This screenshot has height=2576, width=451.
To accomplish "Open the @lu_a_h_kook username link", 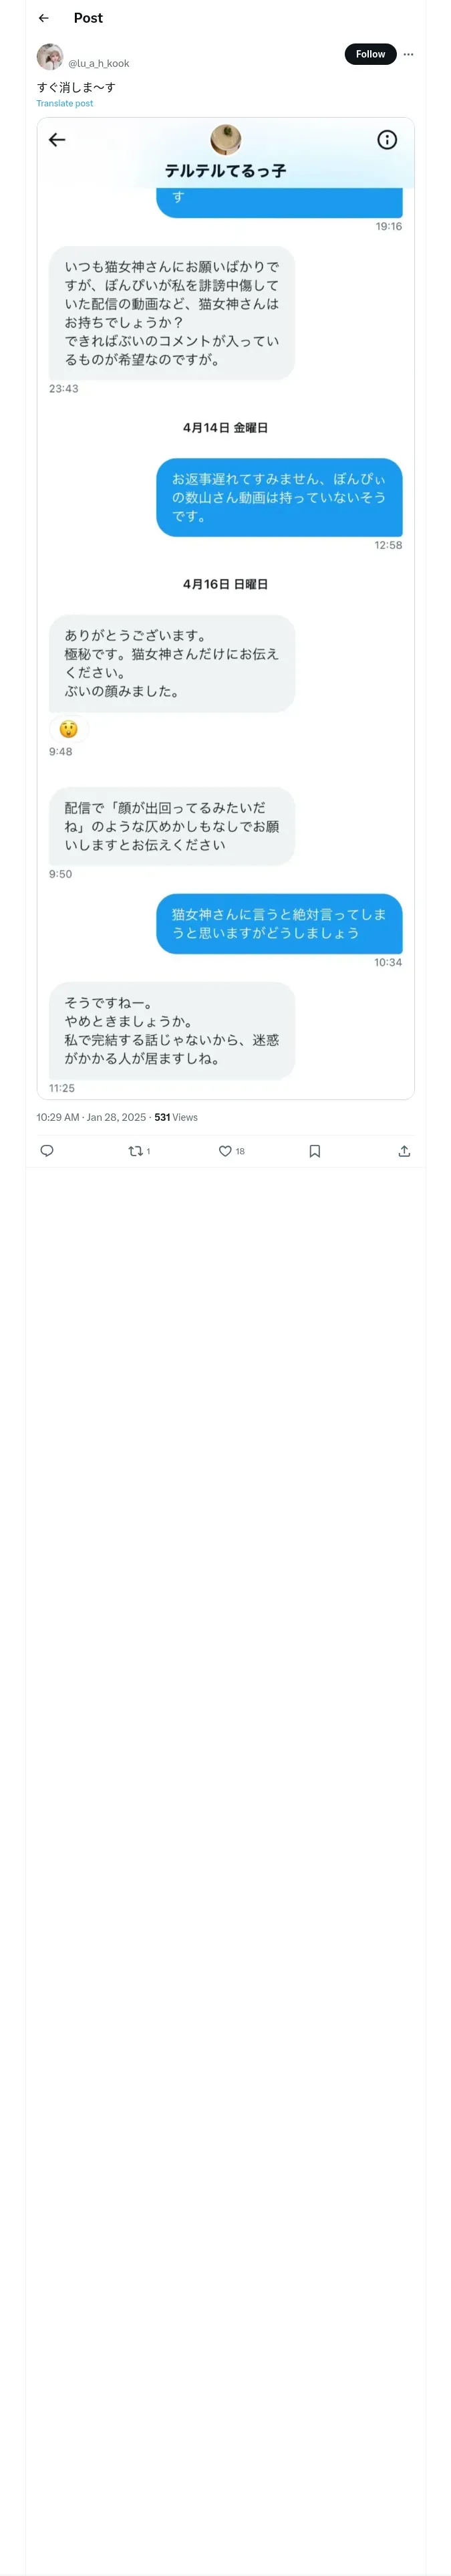I will click(99, 63).
